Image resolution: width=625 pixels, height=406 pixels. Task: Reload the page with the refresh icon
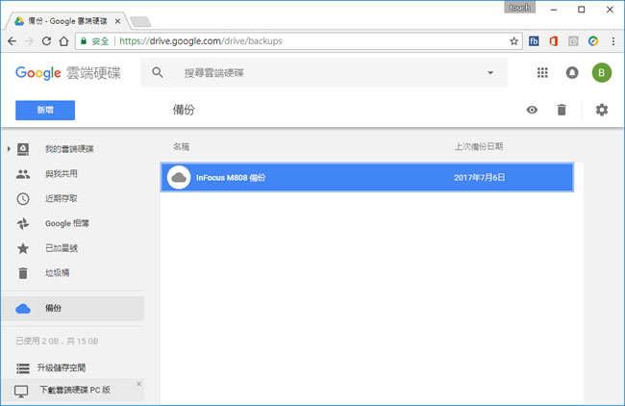[46, 41]
